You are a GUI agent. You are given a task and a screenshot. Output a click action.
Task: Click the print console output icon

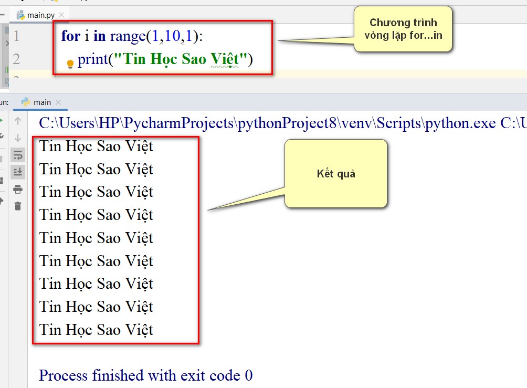(x=18, y=190)
